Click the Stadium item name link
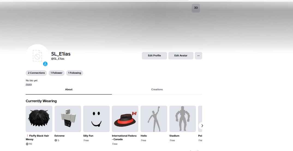This screenshot has height=151, width=293. 174,136
